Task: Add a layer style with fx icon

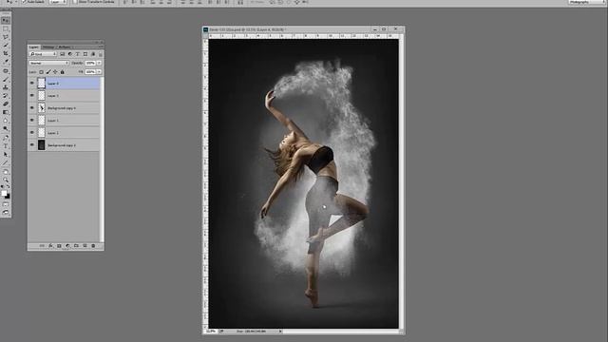Action: pos(50,246)
